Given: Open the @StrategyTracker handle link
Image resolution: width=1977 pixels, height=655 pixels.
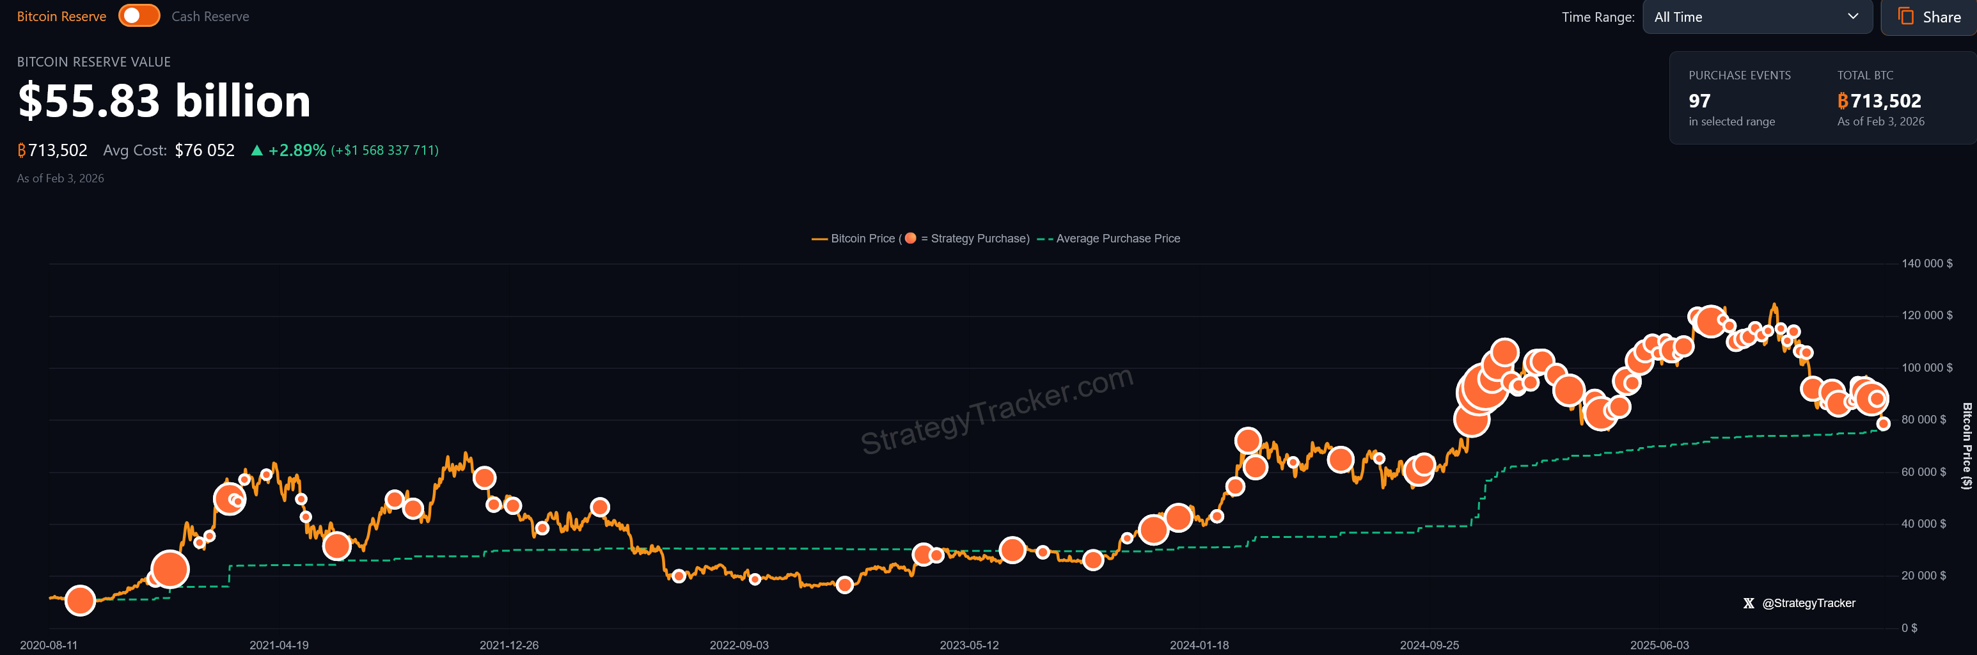Looking at the screenshot, I should coord(1808,604).
